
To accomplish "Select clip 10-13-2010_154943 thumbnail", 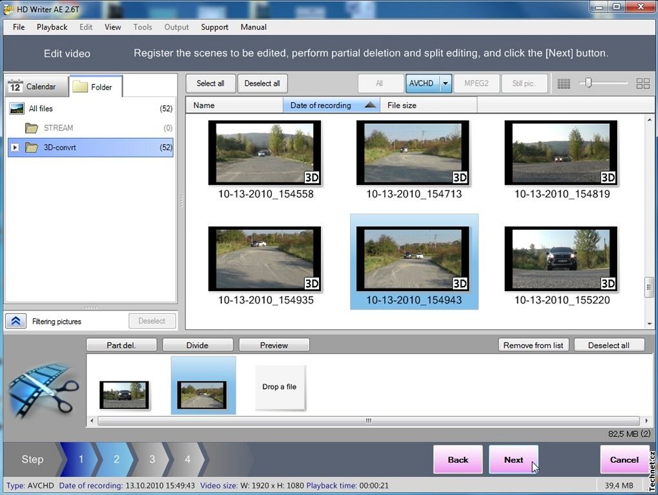I will [413, 259].
